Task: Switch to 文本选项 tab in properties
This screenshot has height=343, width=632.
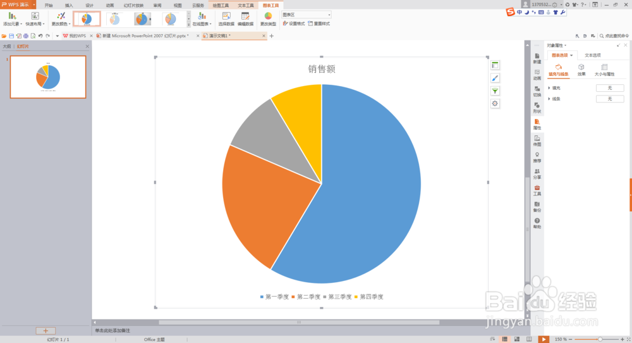Action: click(593, 55)
